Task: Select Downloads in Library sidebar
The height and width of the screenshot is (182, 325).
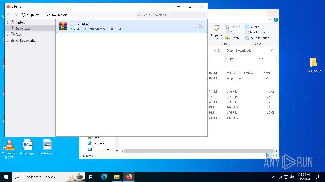Action: (x=23, y=29)
